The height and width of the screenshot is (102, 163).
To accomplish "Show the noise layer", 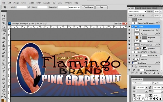I will coord(129,19).
